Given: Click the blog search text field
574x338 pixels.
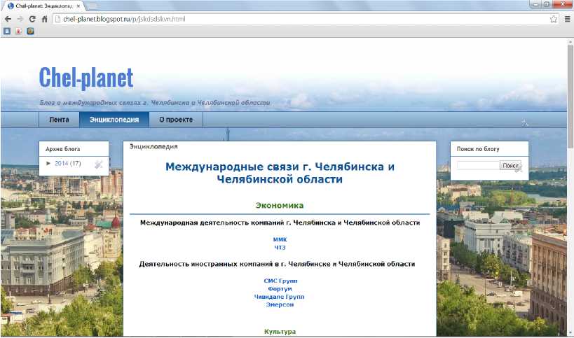Looking at the screenshot, I should coord(478,166).
